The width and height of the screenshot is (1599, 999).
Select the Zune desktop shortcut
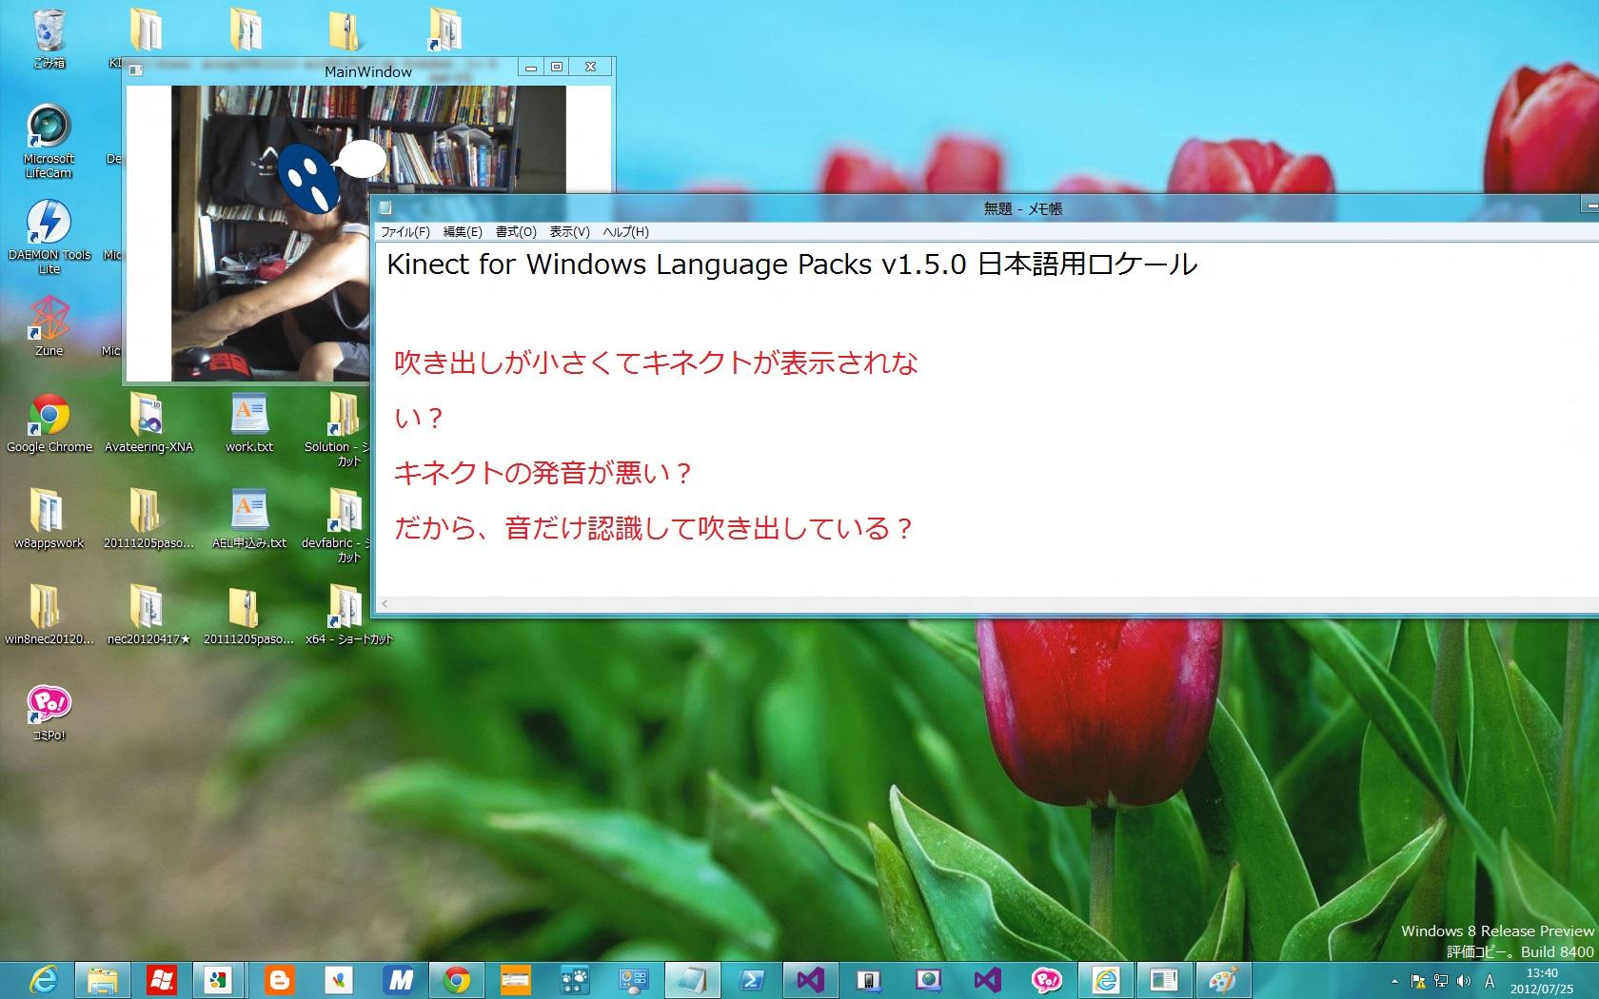[49, 326]
